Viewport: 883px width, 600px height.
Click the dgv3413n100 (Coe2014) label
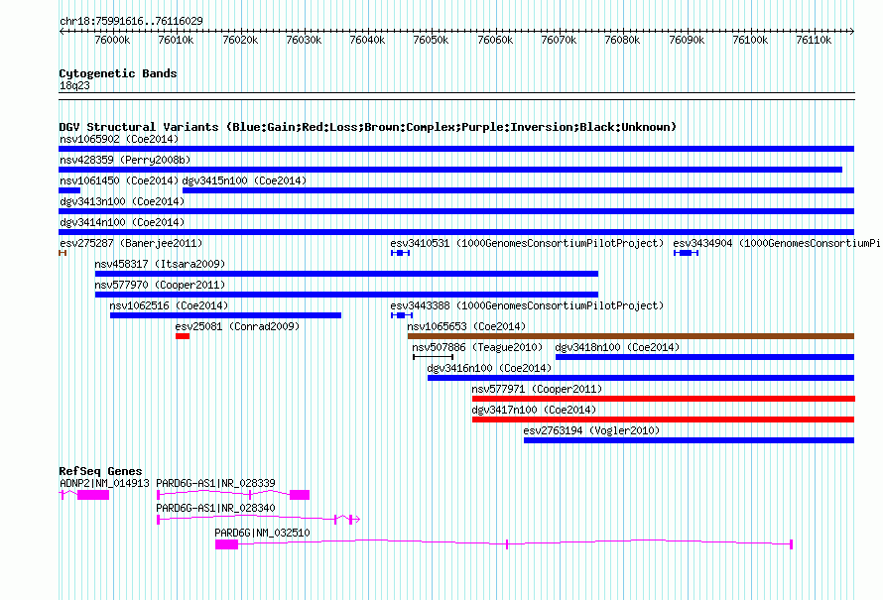click(x=122, y=201)
